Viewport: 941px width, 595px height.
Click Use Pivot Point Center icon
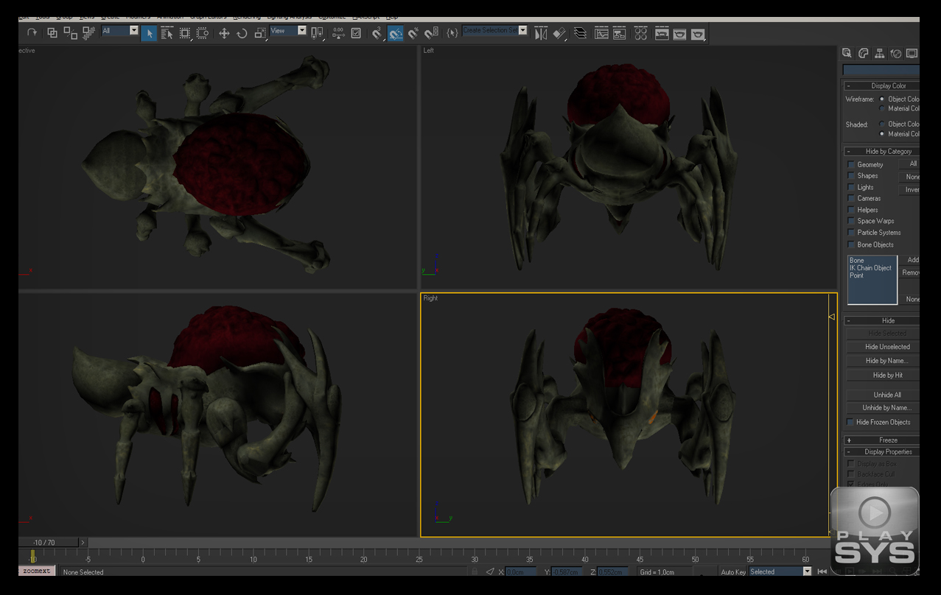click(x=318, y=33)
